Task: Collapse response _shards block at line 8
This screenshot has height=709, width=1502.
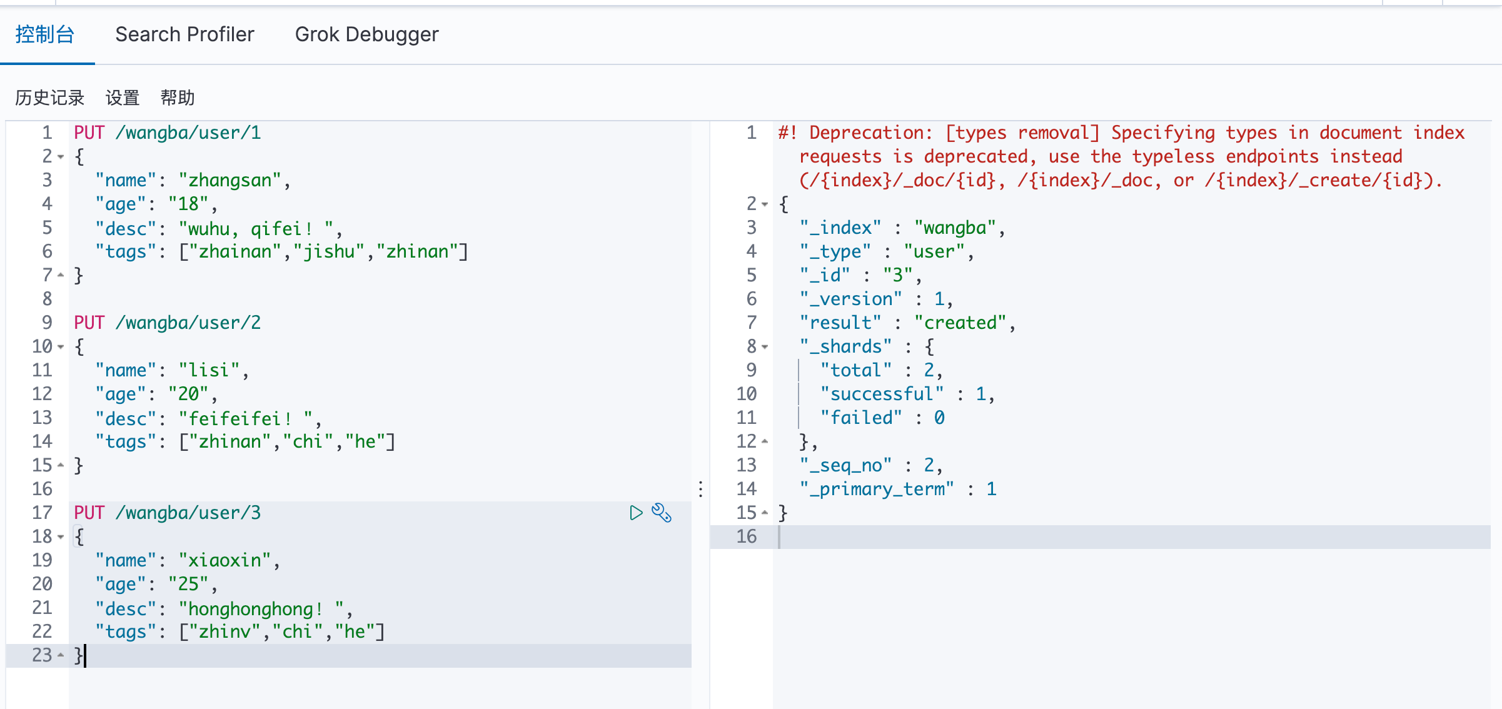Action: (x=765, y=346)
